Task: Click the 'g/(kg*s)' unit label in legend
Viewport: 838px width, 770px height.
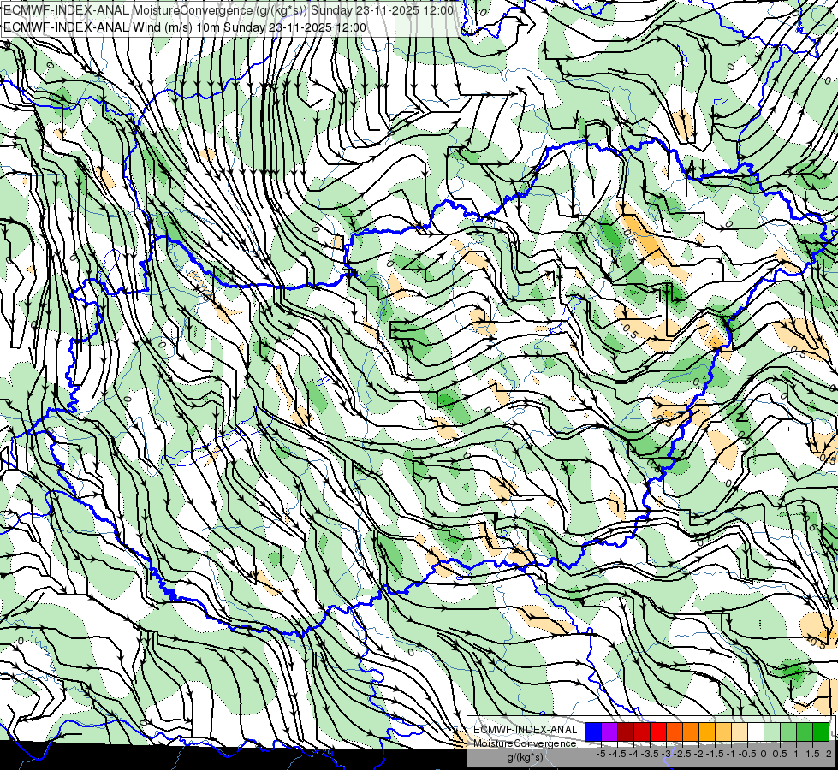Action: 526,758
